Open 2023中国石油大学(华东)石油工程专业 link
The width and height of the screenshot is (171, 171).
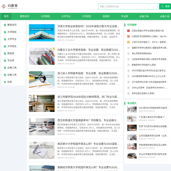click(150, 71)
